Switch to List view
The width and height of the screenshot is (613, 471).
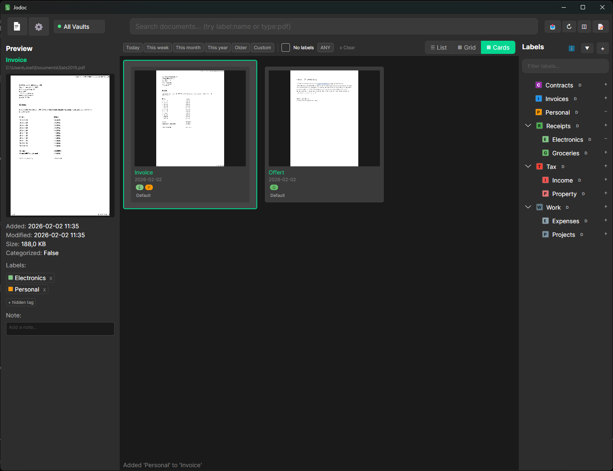pyautogui.click(x=439, y=47)
